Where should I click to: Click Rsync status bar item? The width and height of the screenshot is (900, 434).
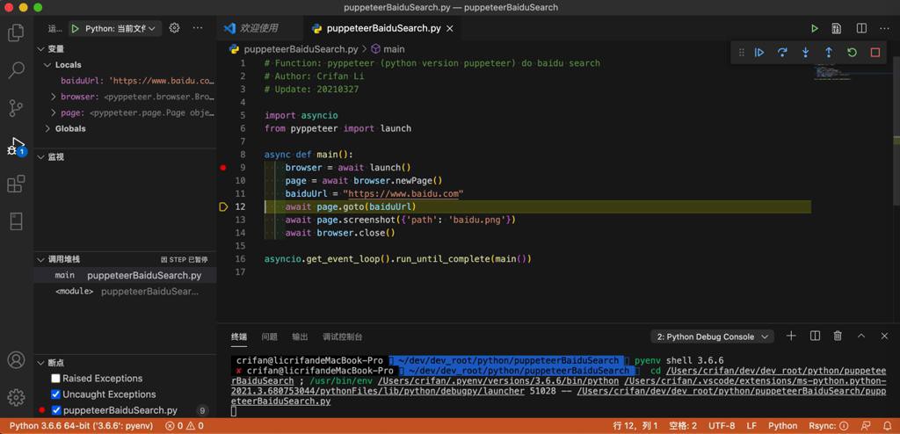826,426
